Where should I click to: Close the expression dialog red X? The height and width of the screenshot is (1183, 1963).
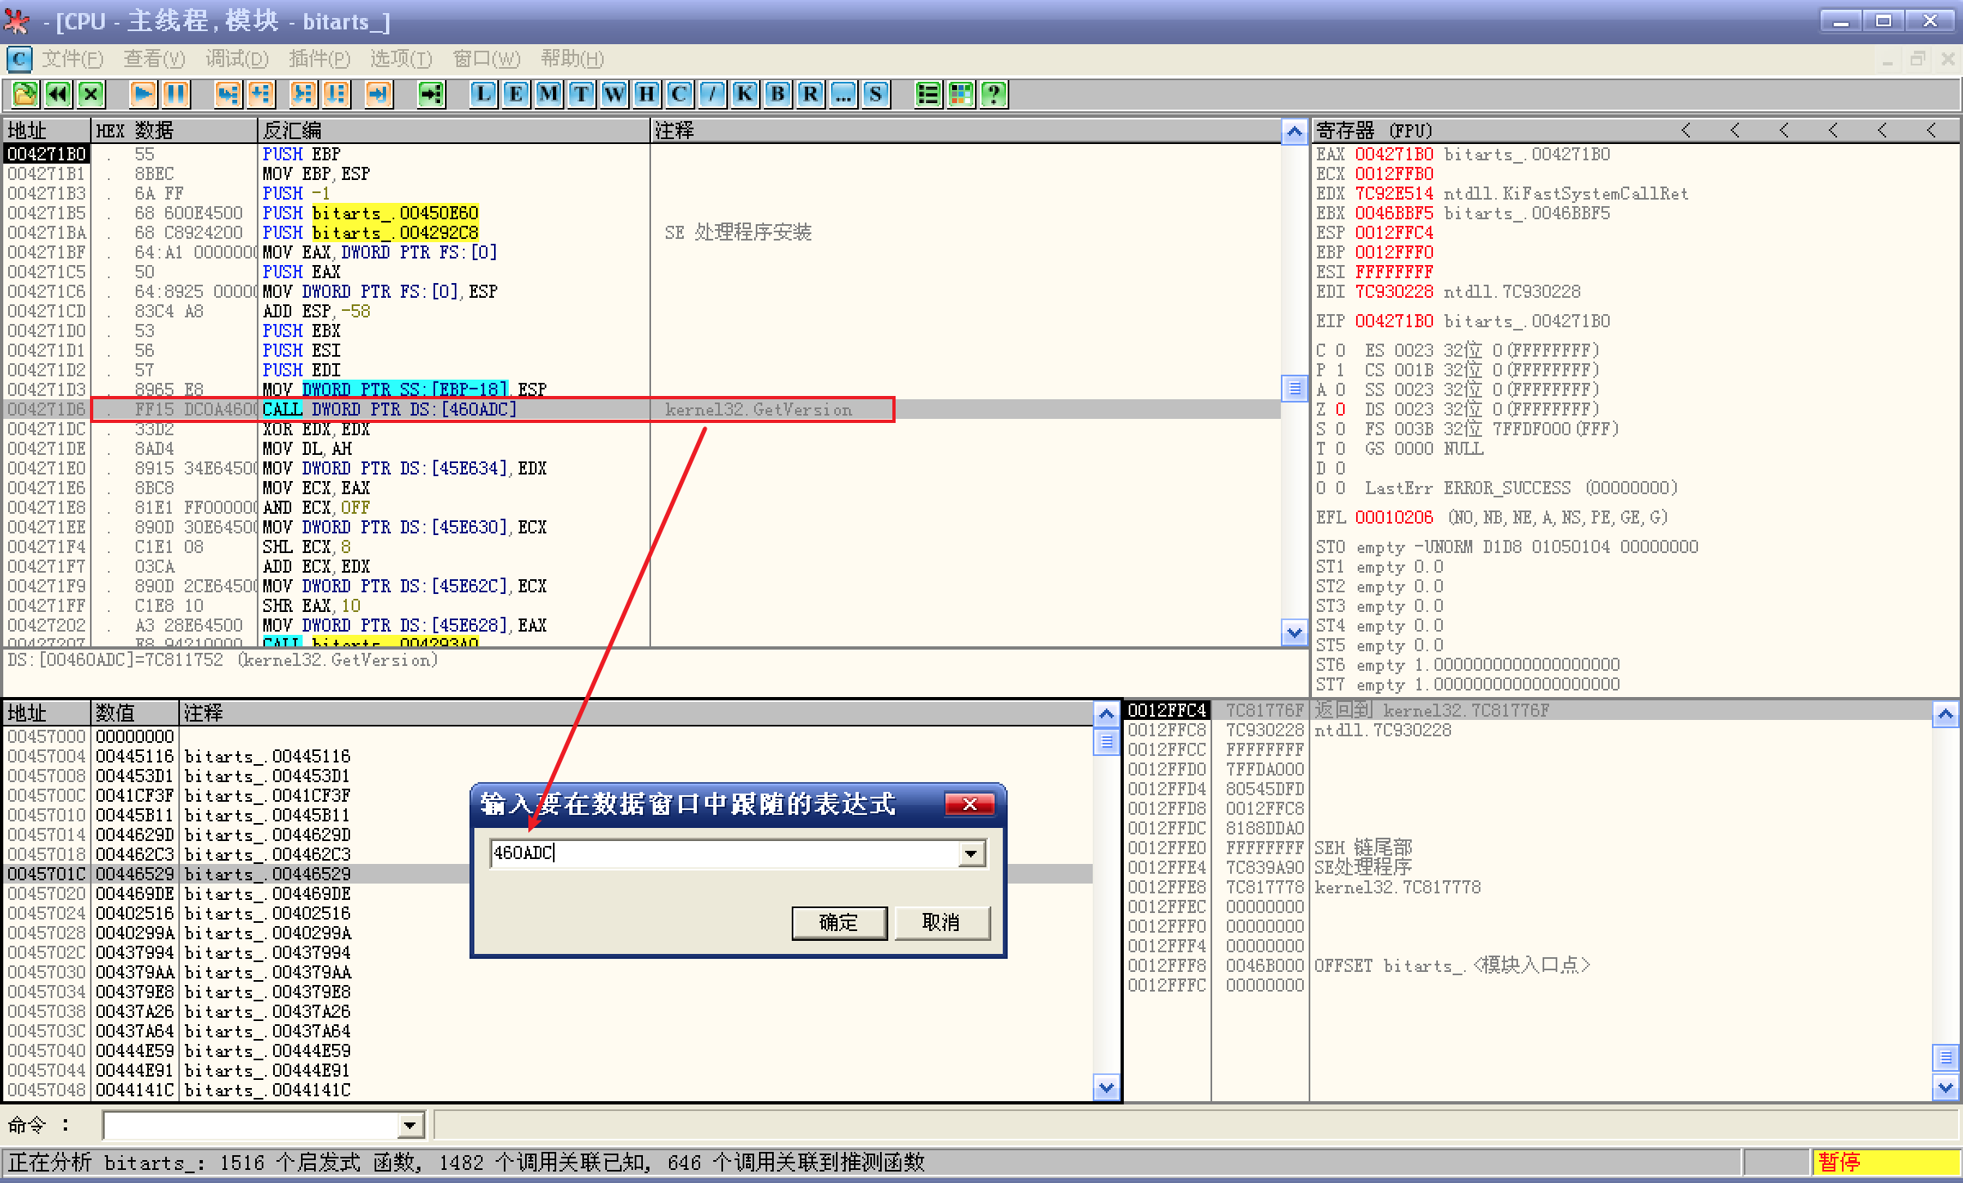pyautogui.click(x=969, y=804)
